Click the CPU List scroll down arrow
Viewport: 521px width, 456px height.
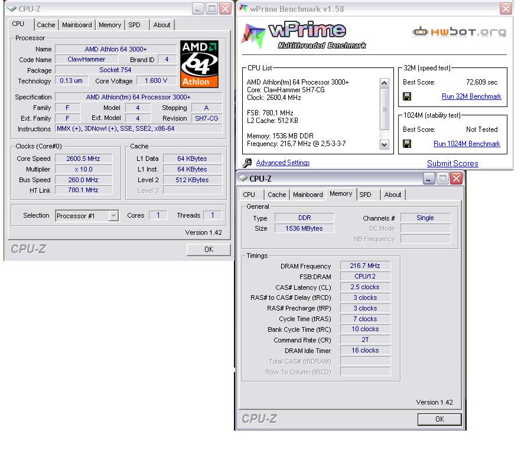click(385, 144)
